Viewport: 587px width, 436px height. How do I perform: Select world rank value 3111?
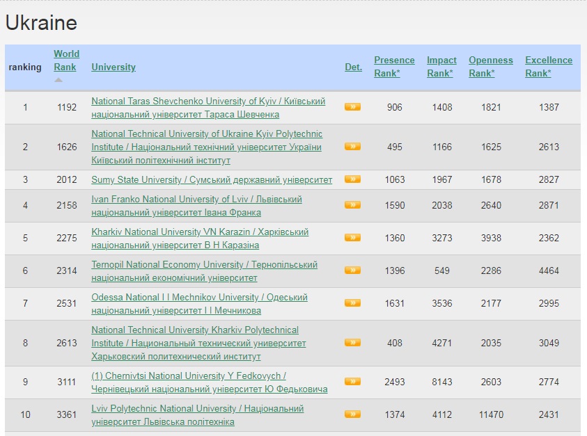(x=67, y=382)
